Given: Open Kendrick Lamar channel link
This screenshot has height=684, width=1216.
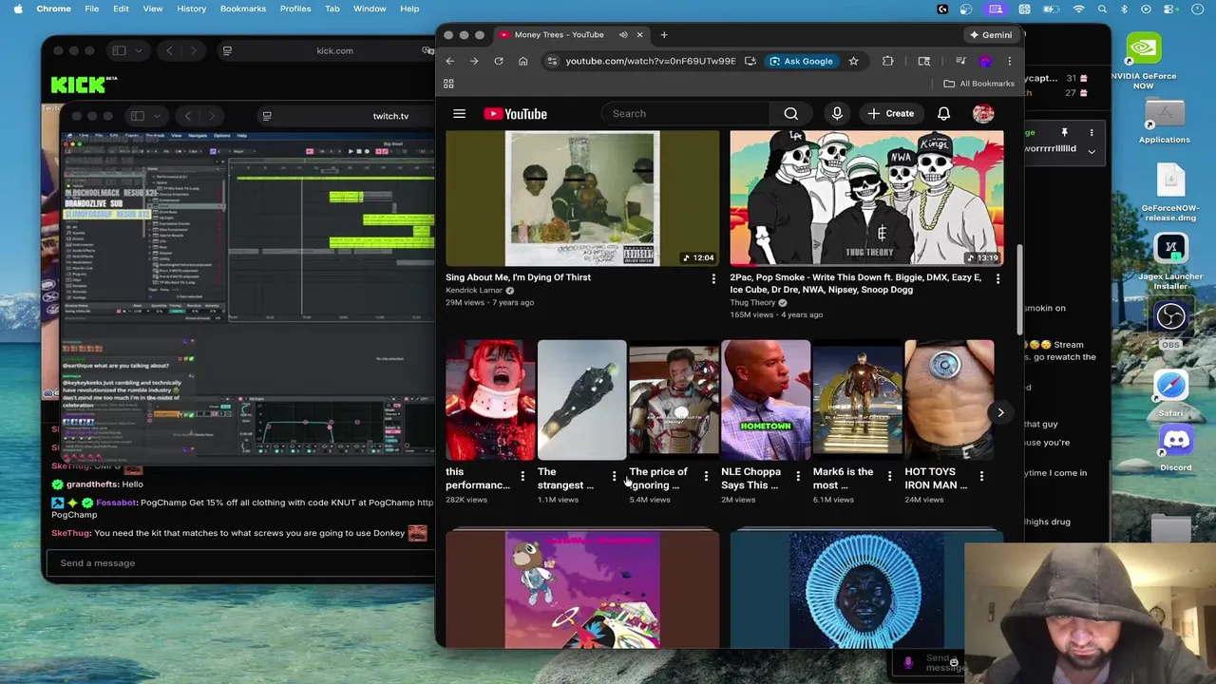Looking at the screenshot, I should click(474, 291).
